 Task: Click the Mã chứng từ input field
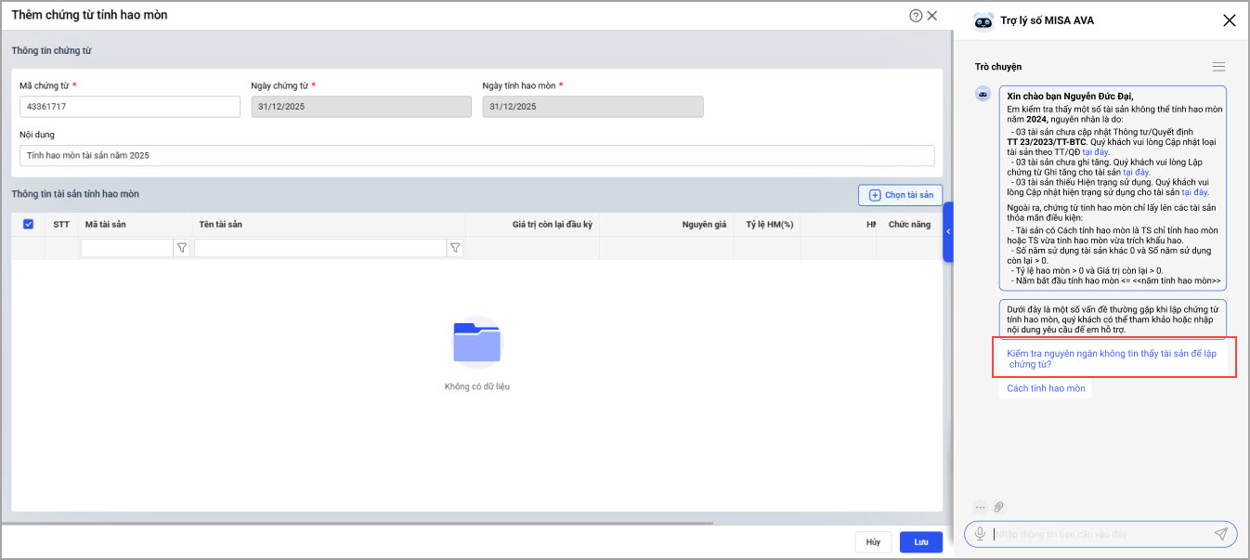tap(130, 107)
